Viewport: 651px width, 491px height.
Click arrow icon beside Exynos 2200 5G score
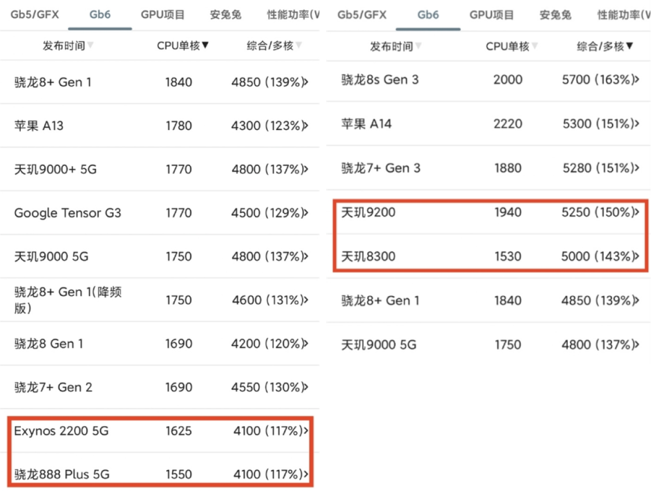[305, 431]
